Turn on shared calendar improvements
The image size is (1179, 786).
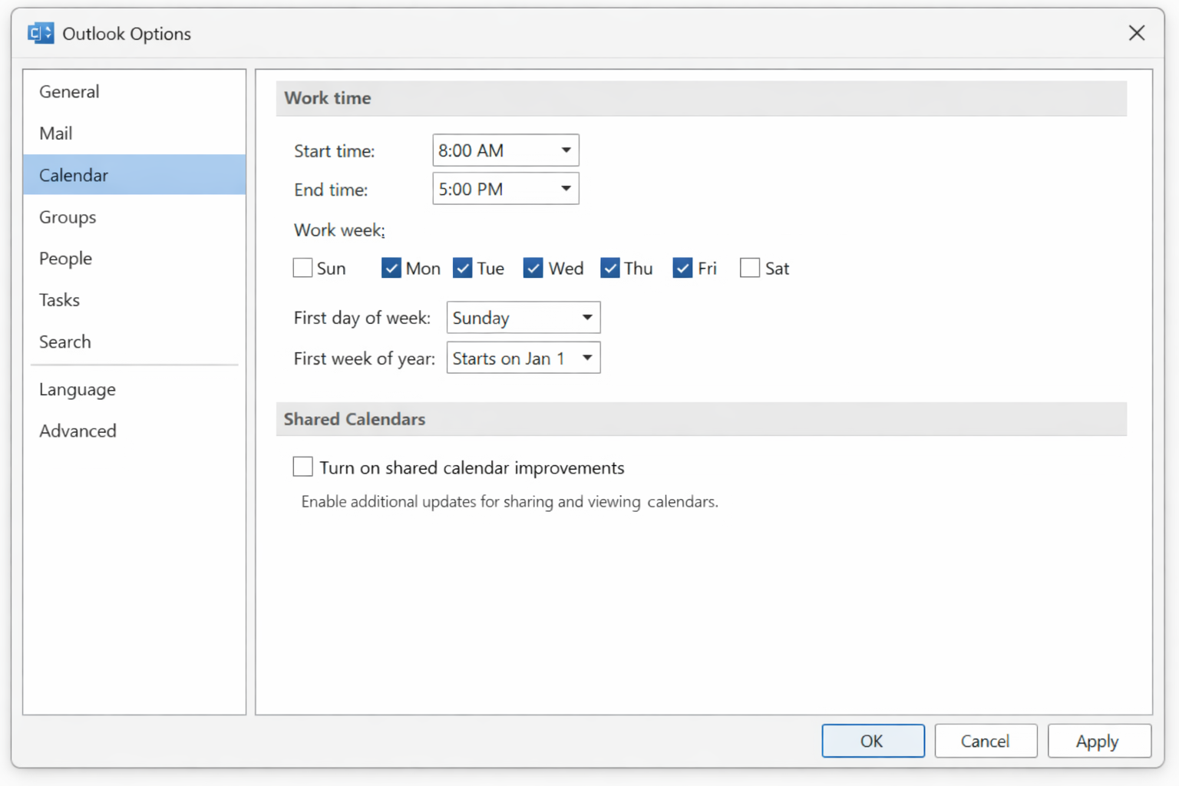coord(302,466)
